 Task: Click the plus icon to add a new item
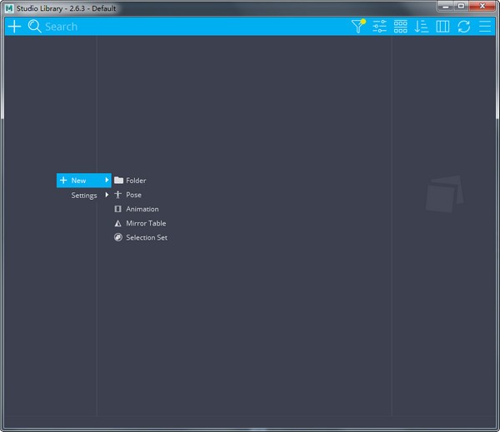[14, 27]
